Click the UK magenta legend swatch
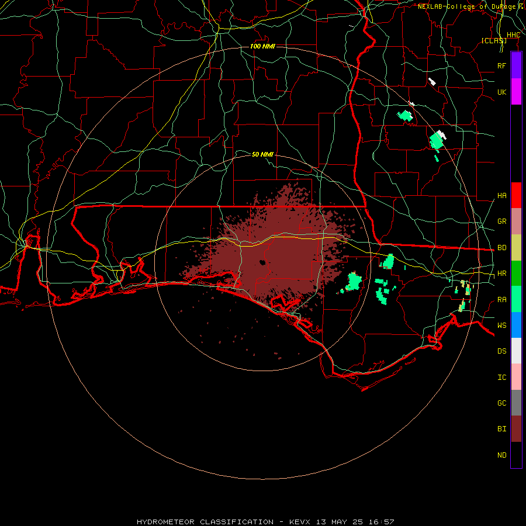Screen dimensions: 526x526 pos(516,92)
